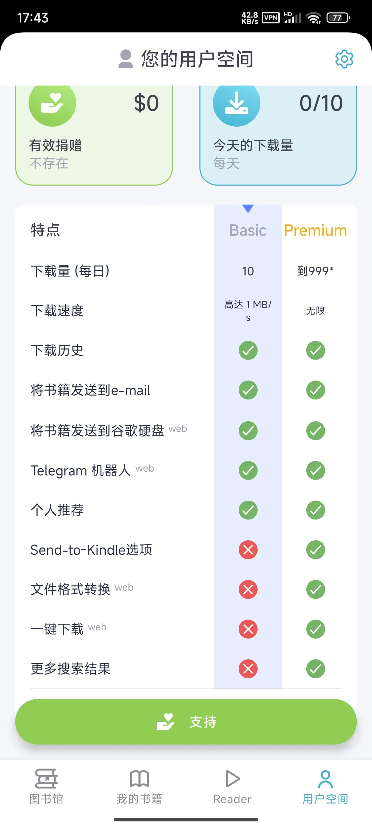Tap red cross for 一键下载 Basic
372x828 pixels.
click(248, 629)
